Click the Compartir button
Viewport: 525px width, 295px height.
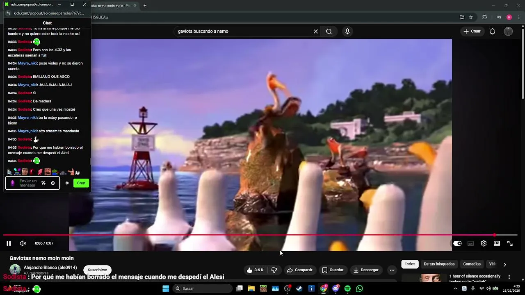tap(300, 270)
